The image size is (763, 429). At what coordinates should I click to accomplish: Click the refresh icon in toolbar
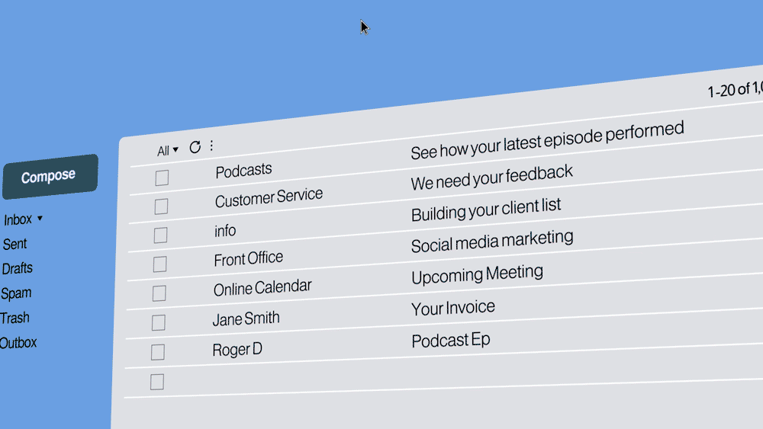[x=195, y=148]
